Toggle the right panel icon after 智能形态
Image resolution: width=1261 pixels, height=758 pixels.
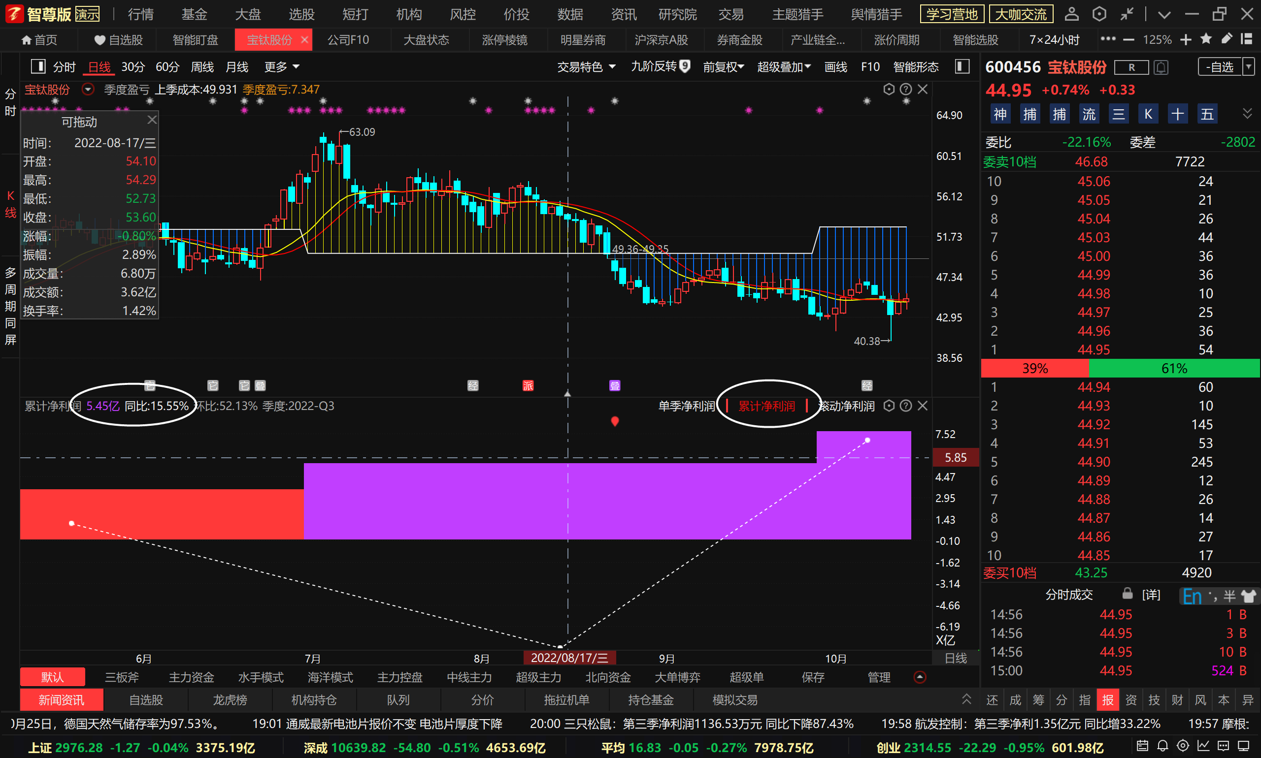click(962, 66)
